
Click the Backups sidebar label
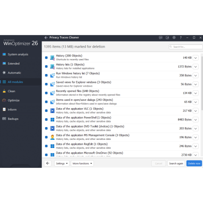[13, 119]
